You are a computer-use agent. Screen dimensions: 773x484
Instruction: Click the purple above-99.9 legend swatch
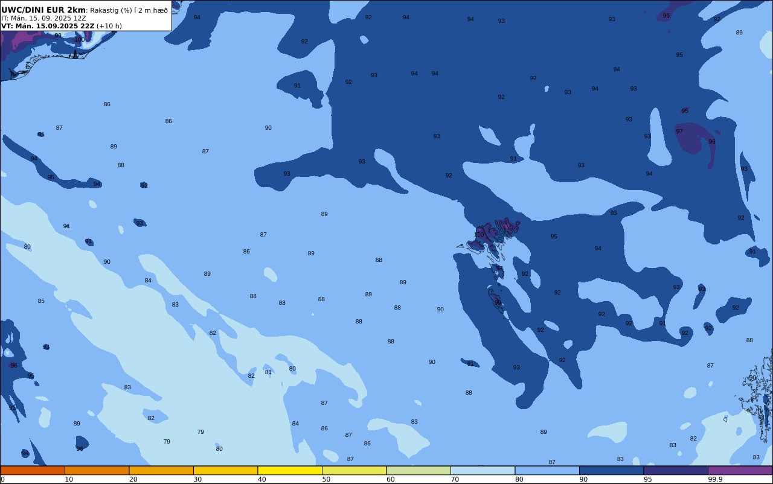pyautogui.click(x=740, y=470)
